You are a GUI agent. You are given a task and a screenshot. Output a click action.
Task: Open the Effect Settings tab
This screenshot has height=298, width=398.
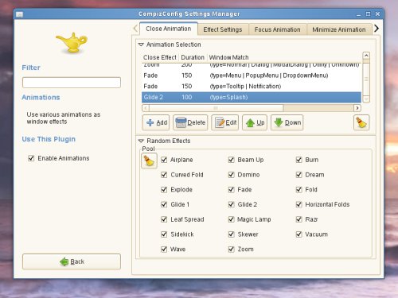223,29
